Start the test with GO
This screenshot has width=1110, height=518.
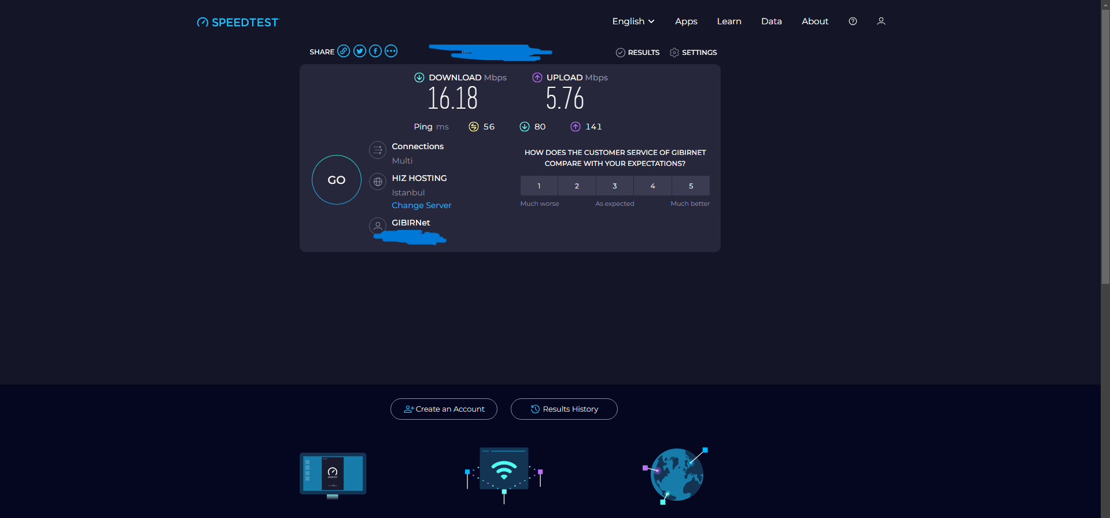337,180
